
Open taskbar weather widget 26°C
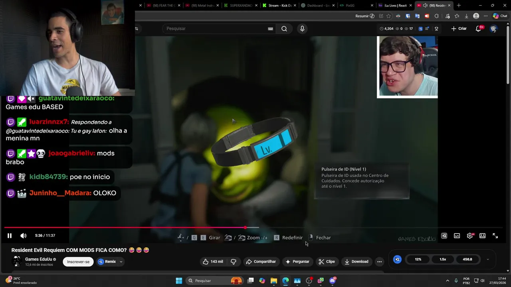(21, 281)
